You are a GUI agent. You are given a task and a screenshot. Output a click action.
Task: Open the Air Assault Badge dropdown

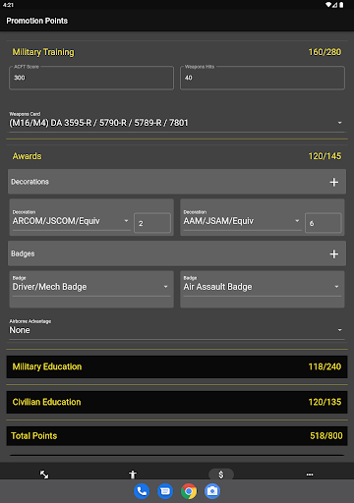pos(263,287)
